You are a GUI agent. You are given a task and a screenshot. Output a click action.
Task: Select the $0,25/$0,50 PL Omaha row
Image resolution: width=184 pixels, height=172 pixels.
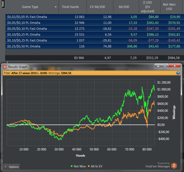95,46
